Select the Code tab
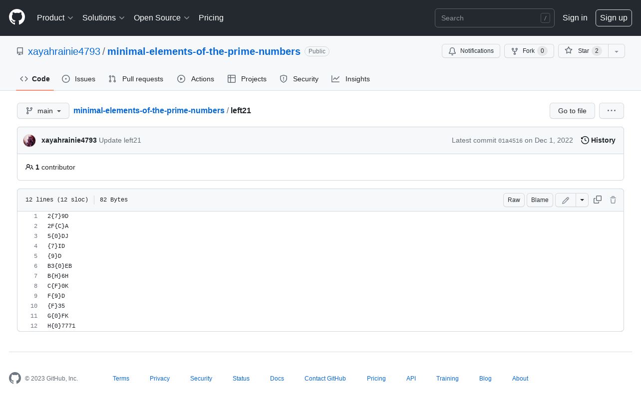Screen dimensions: 641x409 [x=35, y=79]
